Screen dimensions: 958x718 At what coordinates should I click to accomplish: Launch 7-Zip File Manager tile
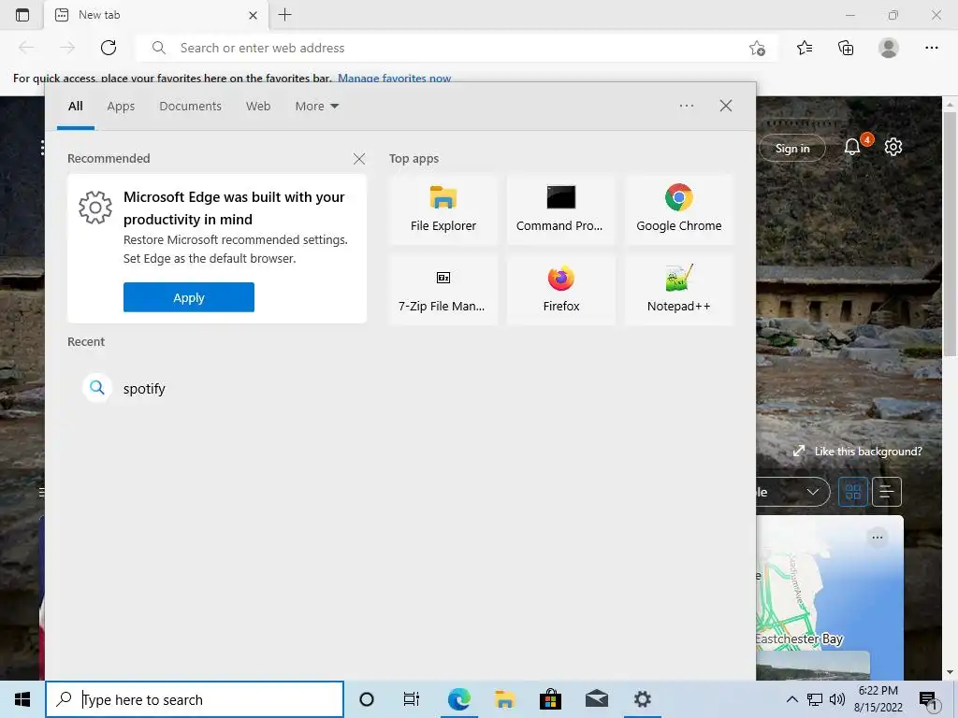443,290
